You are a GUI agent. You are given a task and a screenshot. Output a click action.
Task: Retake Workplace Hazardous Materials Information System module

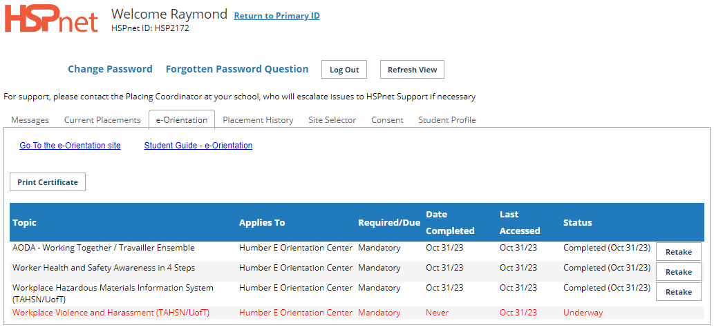679,292
